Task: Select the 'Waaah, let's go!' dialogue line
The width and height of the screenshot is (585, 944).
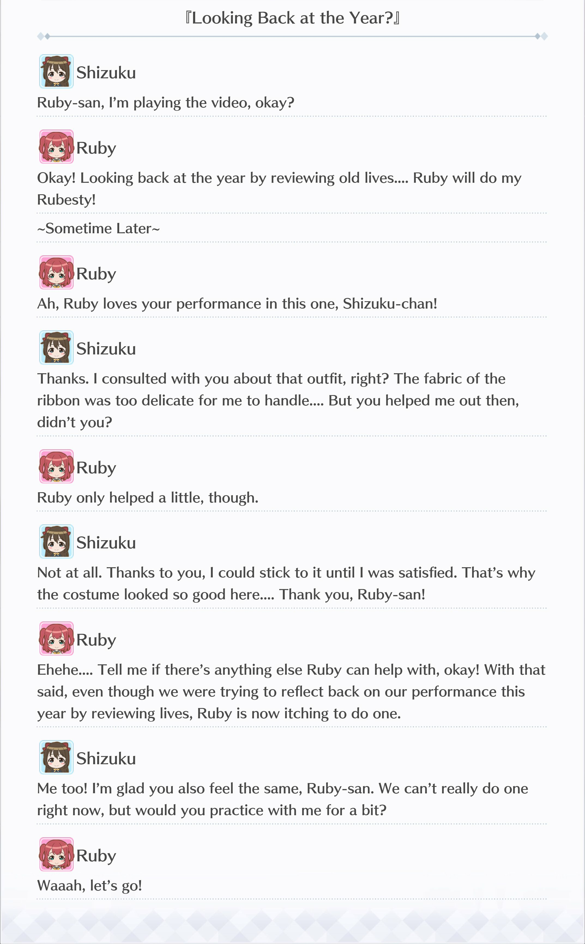Action: tap(89, 886)
